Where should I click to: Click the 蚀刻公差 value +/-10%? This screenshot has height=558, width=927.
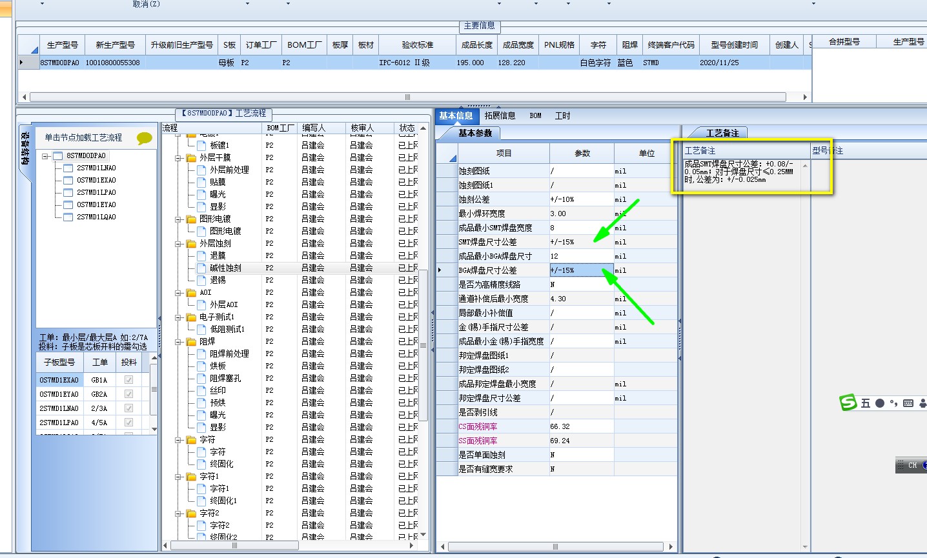click(582, 199)
